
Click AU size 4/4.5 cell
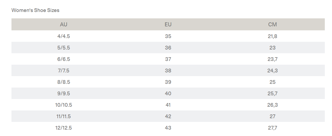[64, 36]
